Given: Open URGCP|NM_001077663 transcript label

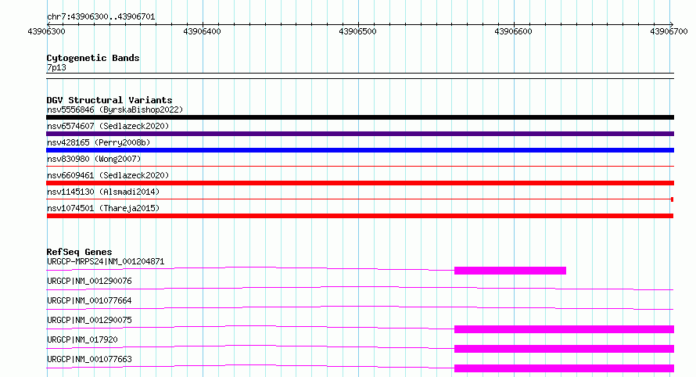Looking at the screenshot, I should 89,359.
